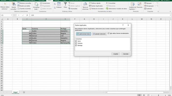Screen dimensions: 172x96
Task: Open Avanzadas filter options
Action: [73, 9]
